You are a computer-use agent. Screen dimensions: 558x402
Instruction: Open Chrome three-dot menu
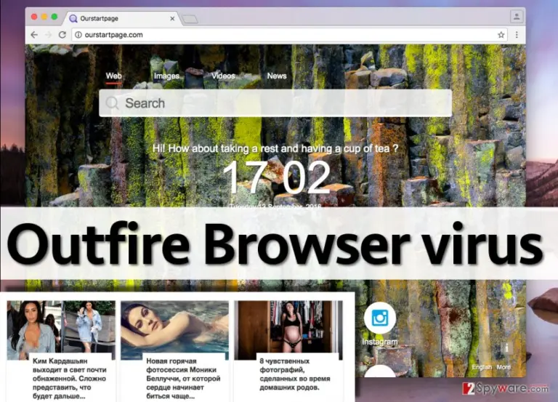point(517,35)
